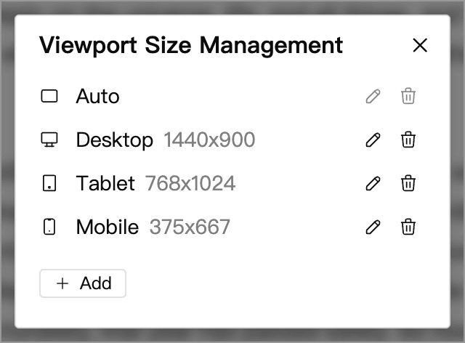Select the Desktop label
Viewport: 465px width, 343px height.
[115, 140]
